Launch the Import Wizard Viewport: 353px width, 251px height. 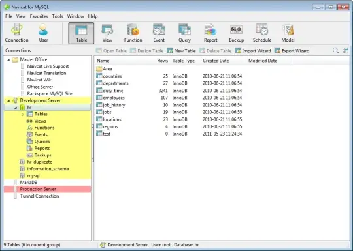[x=253, y=51]
